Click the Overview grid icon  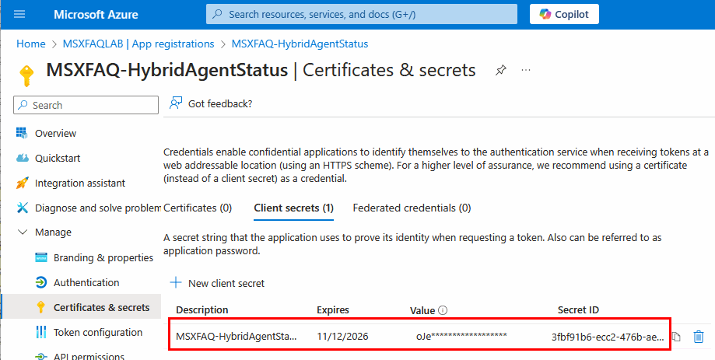[x=22, y=133]
